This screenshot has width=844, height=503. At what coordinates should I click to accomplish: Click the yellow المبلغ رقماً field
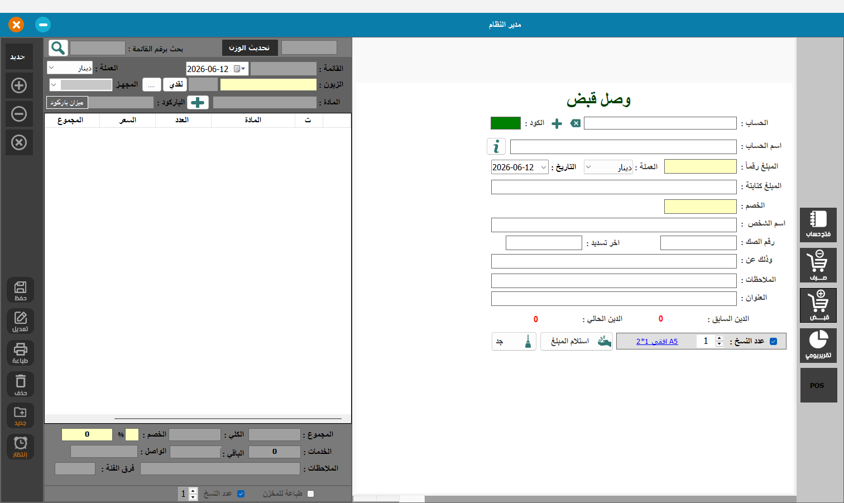[x=701, y=166]
